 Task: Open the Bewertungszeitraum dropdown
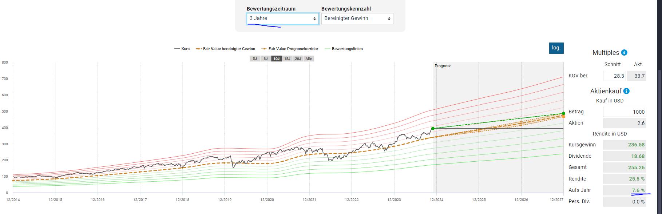(283, 19)
